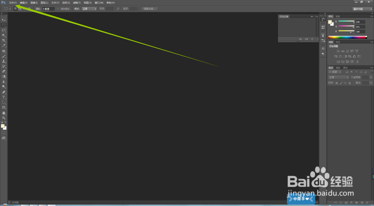374x206 pixels.
Task: Select the Rectangular Marquee tool in toolbox
Action: (4, 25)
